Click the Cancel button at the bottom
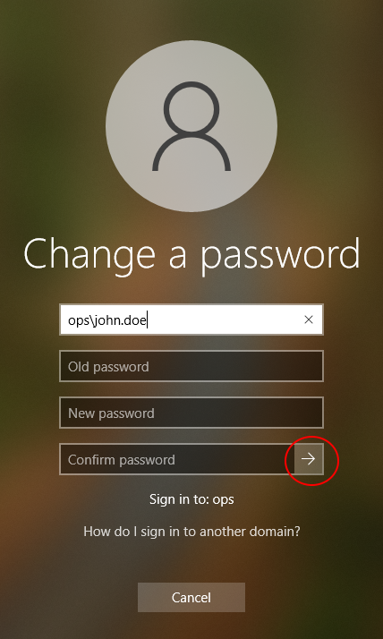Screen dimensions: 383x639 (x=191, y=598)
